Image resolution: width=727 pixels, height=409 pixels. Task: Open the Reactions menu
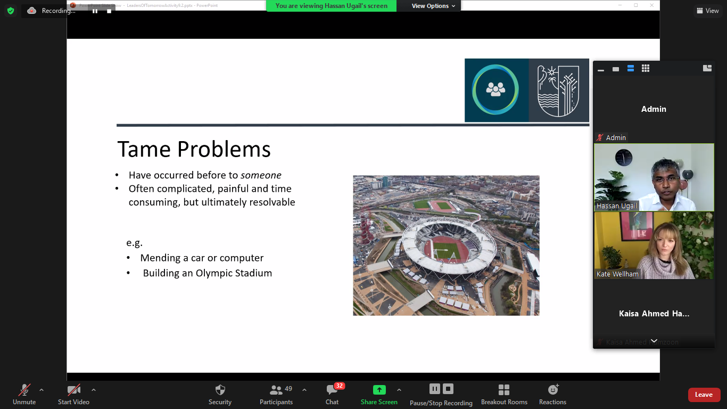coord(552,395)
